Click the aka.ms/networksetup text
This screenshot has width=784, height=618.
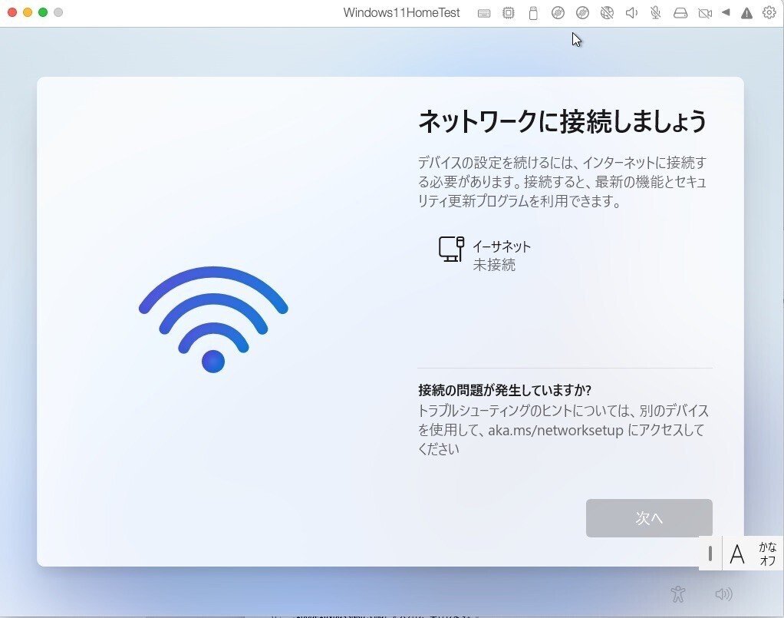(555, 431)
